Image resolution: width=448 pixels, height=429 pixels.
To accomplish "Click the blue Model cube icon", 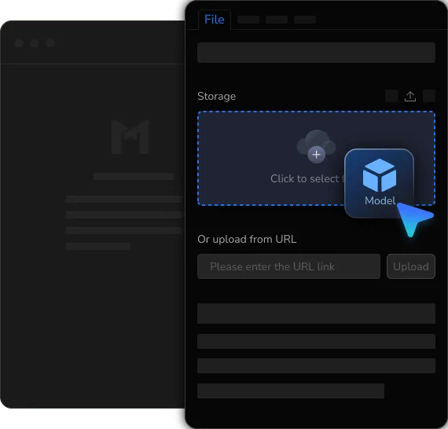I will coord(380,175).
